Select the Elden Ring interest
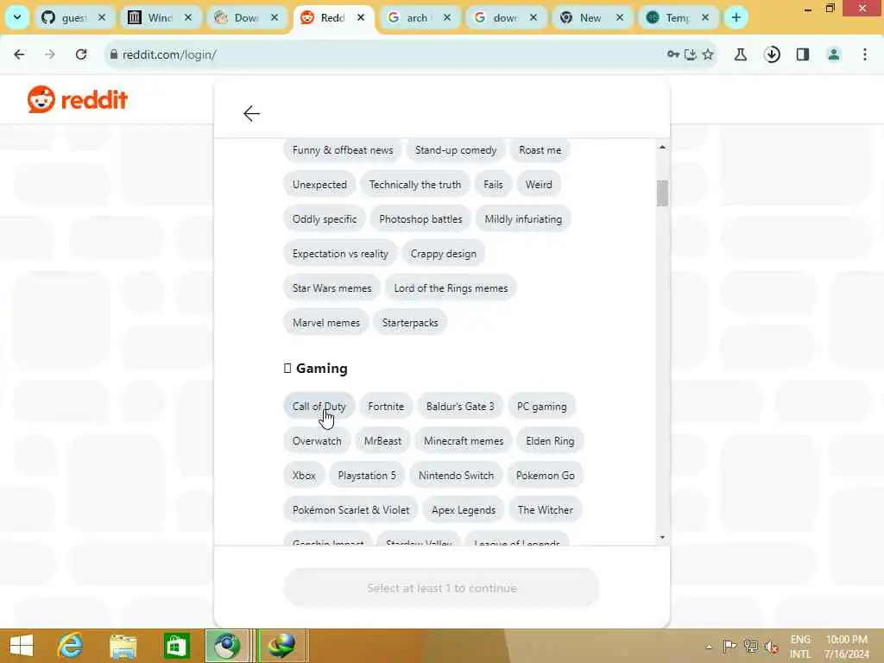 [x=550, y=441]
